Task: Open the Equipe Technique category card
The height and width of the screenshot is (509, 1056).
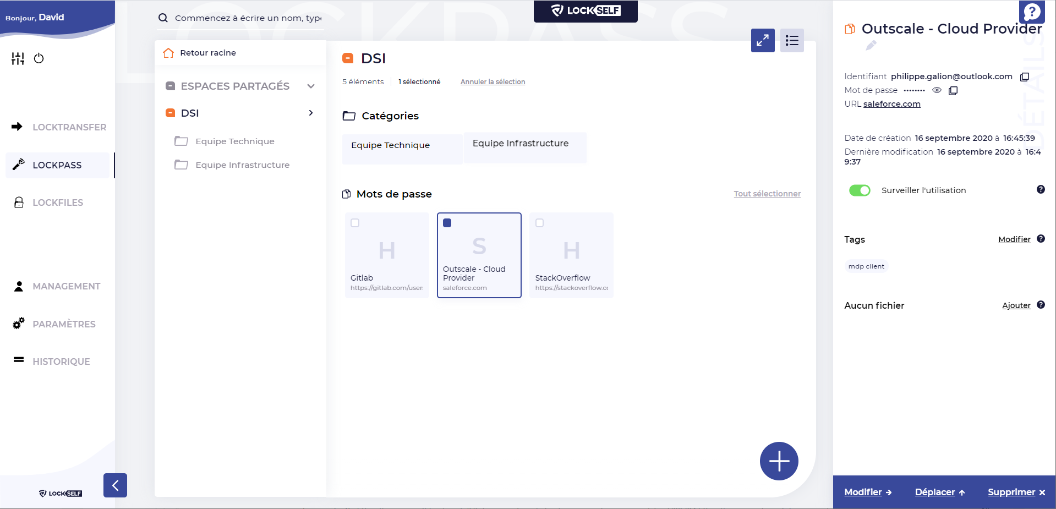Action: [402, 149]
